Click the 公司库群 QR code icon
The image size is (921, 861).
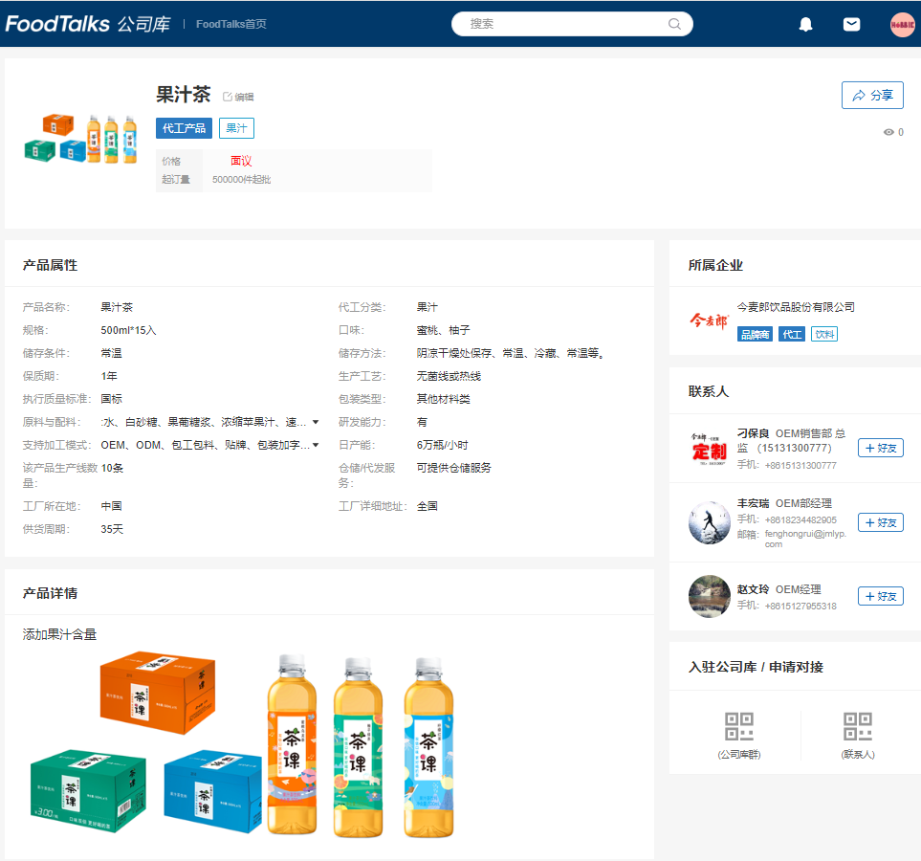(739, 727)
